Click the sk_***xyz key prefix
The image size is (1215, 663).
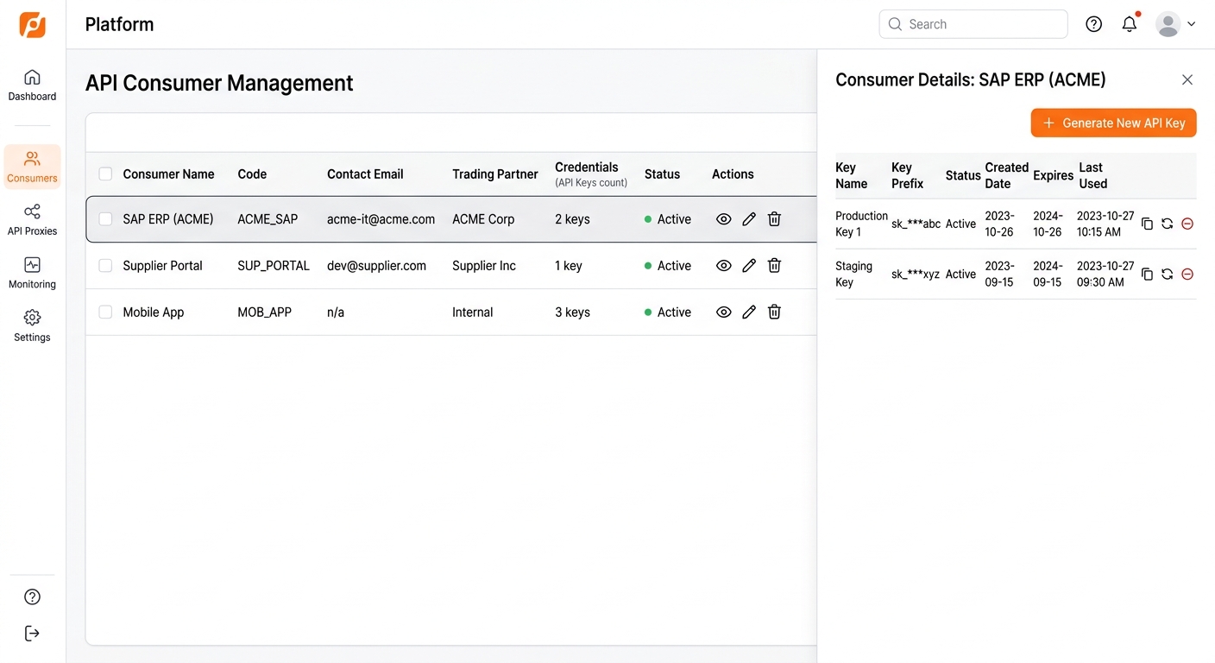[916, 274]
